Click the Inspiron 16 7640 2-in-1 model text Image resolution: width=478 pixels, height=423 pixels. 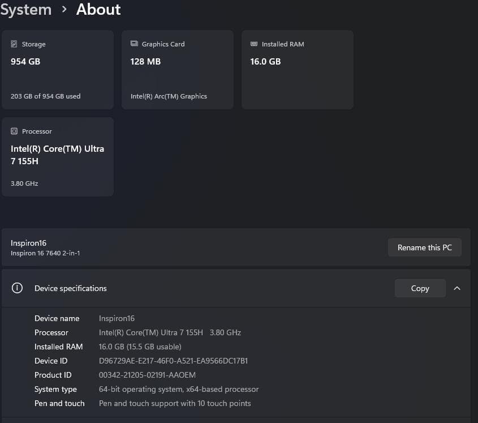click(x=45, y=253)
